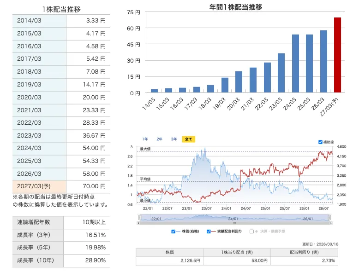Click the 年間1株配当推移 chart title
Viewport: 359px width, 272px height.
click(236, 7)
